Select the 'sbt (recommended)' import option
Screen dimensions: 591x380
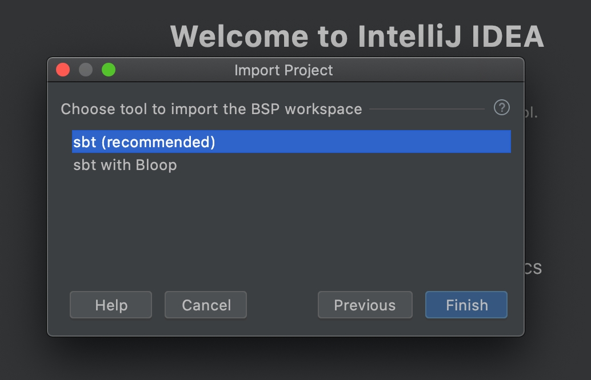click(x=144, y=142)
